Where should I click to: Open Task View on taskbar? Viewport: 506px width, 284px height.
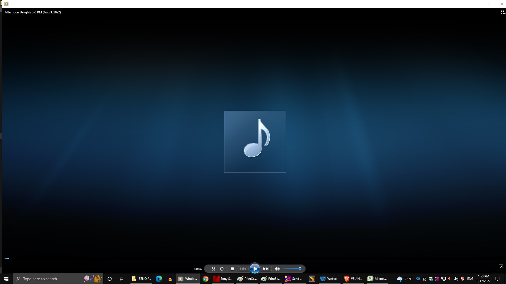click(x=122, y=279)
